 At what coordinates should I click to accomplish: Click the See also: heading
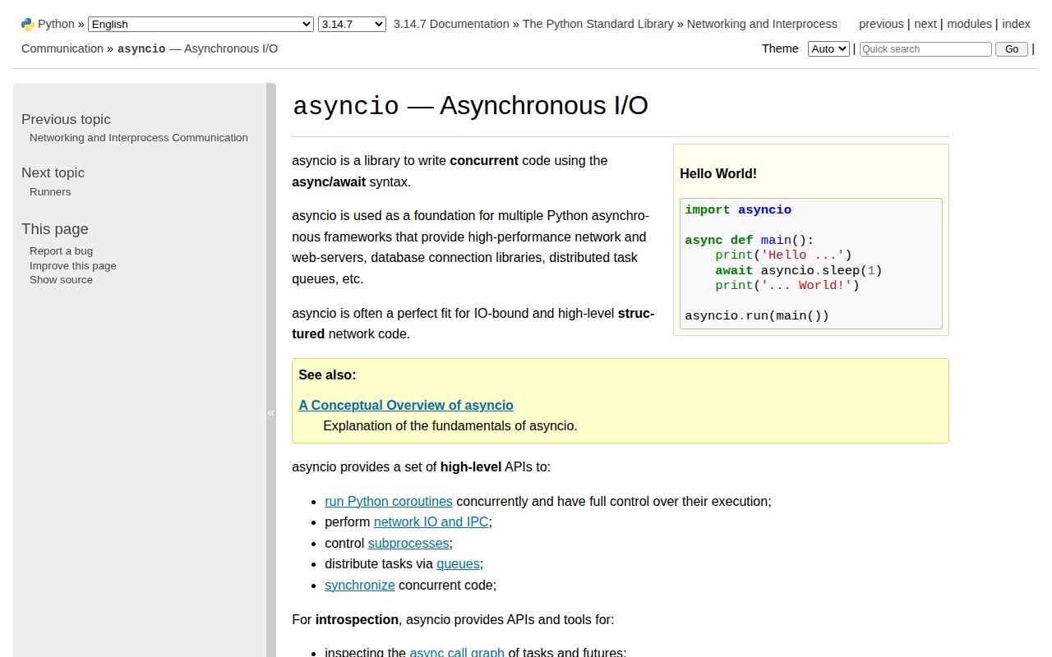[327, 375]
